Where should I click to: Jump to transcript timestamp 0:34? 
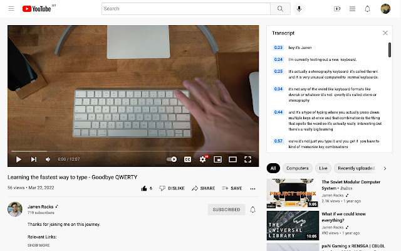[278, 89]
